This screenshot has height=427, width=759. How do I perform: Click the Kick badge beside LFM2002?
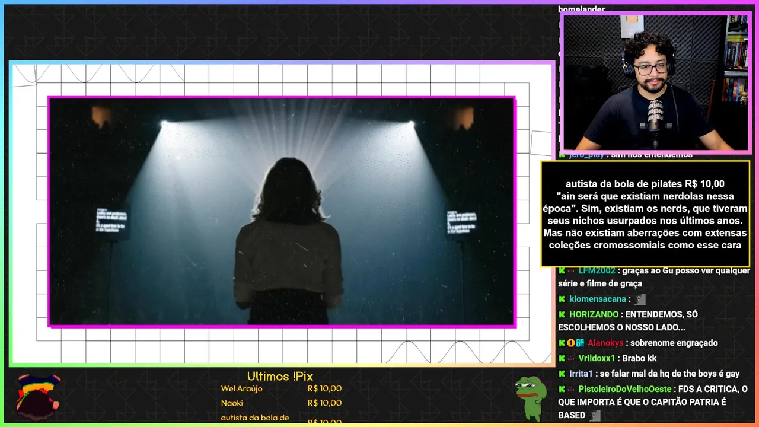click(x=562, y=270)
